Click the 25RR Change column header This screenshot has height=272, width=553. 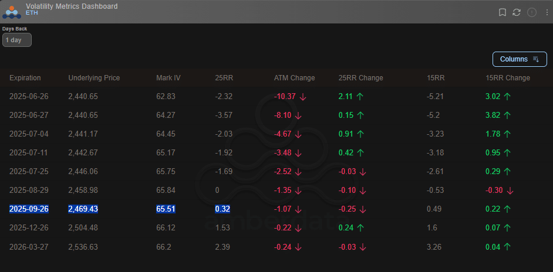coord(361,78)
